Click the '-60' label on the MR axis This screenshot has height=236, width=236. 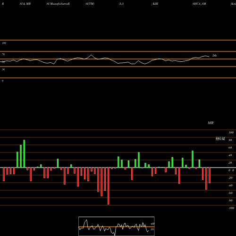(x=230, y=193)
